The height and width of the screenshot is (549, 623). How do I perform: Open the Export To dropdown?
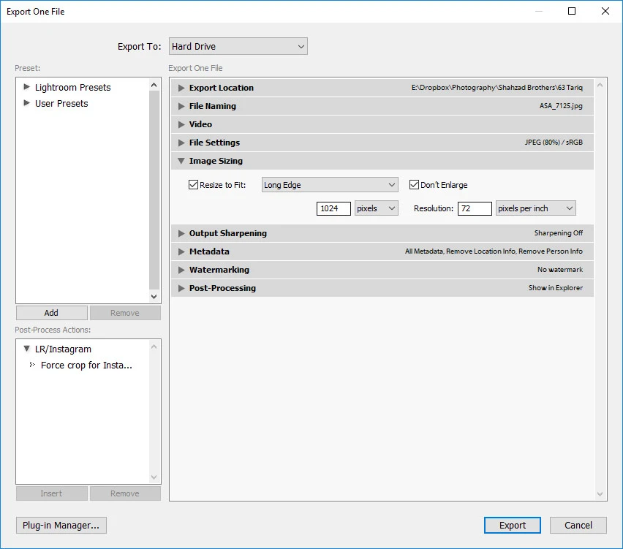(238, 47)
